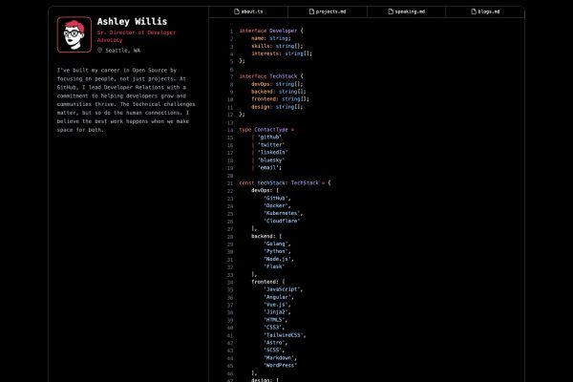
Task: Click Ashley Willis avatar image
Action: pos(74,34)
